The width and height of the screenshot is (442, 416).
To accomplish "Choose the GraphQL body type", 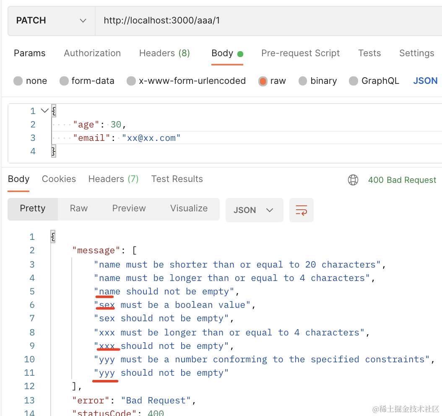I will (x=354, y=81).
